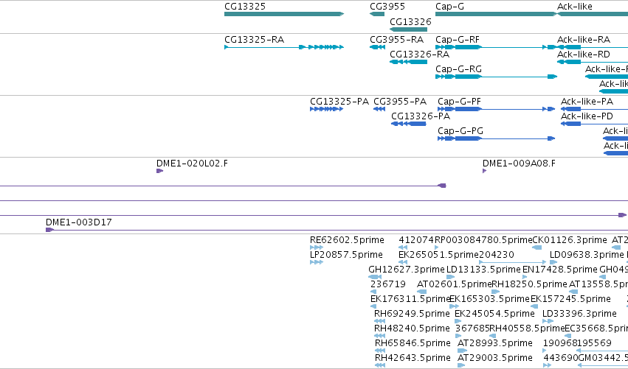The image size is (628, 369).
Task: Click the Ack-like-RA transcript
Action: pyautogui.click(x=593, y=47)
